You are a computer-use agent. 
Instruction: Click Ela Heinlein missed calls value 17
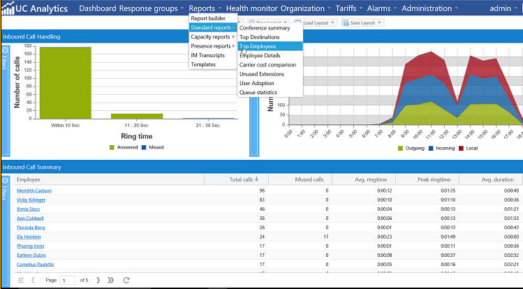pos(325,237)
